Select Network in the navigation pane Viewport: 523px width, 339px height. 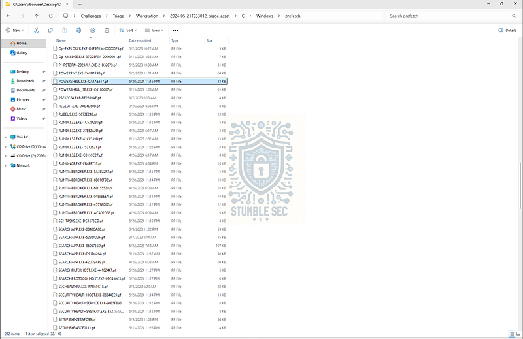[x=24, y=165]
